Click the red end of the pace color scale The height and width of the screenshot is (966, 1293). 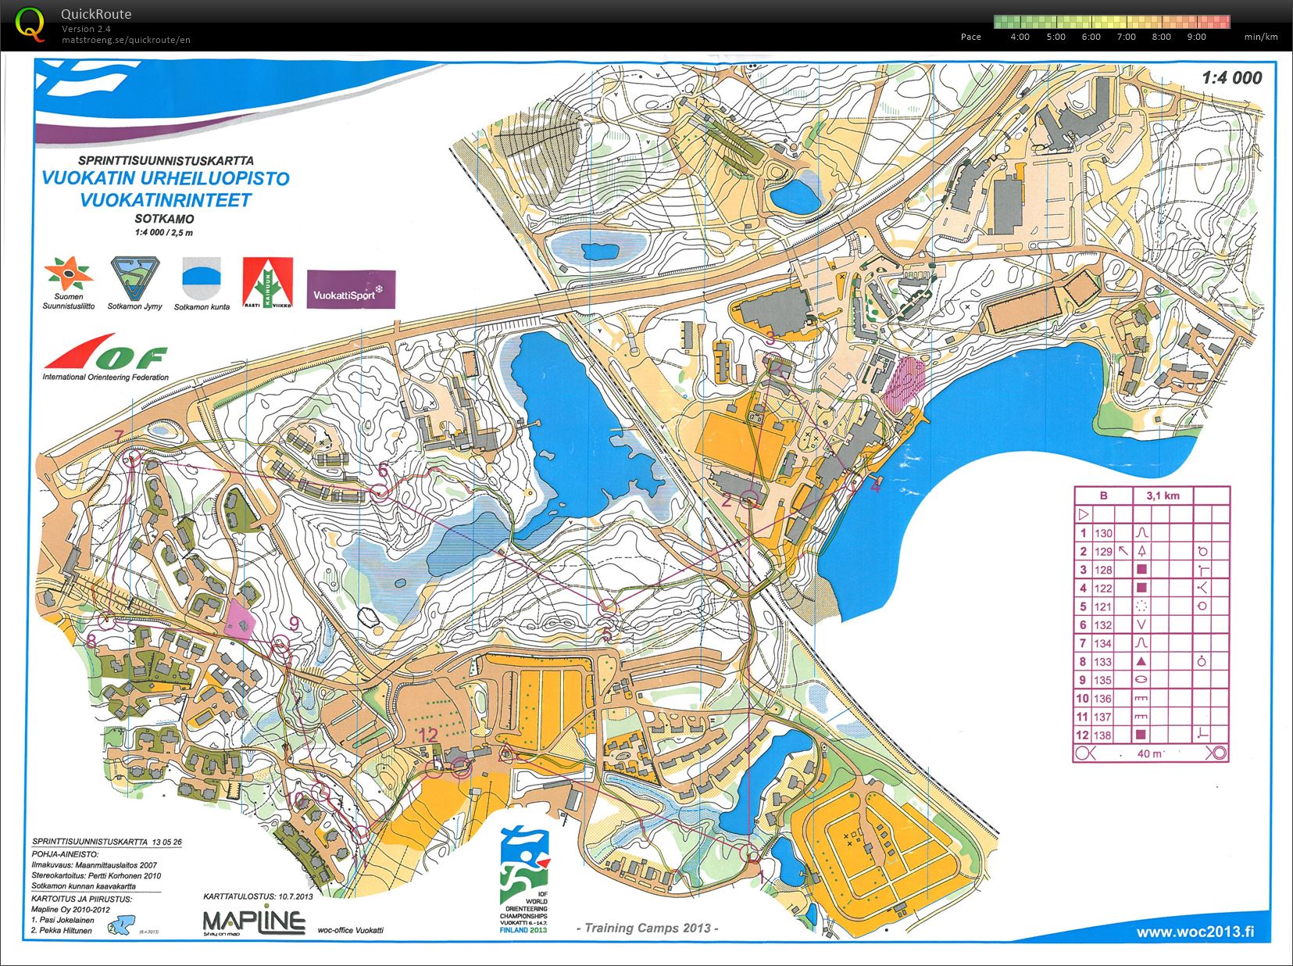tap(1223, 22)
